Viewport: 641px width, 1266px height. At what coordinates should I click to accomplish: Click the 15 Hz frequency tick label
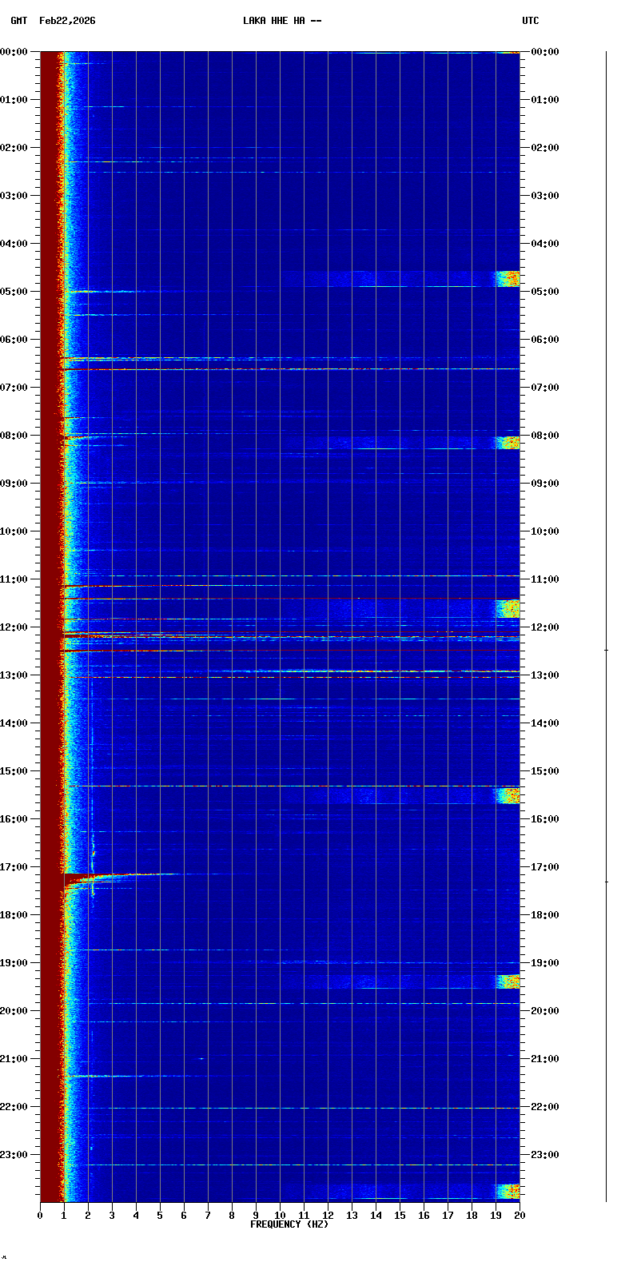coord(400,1216)
